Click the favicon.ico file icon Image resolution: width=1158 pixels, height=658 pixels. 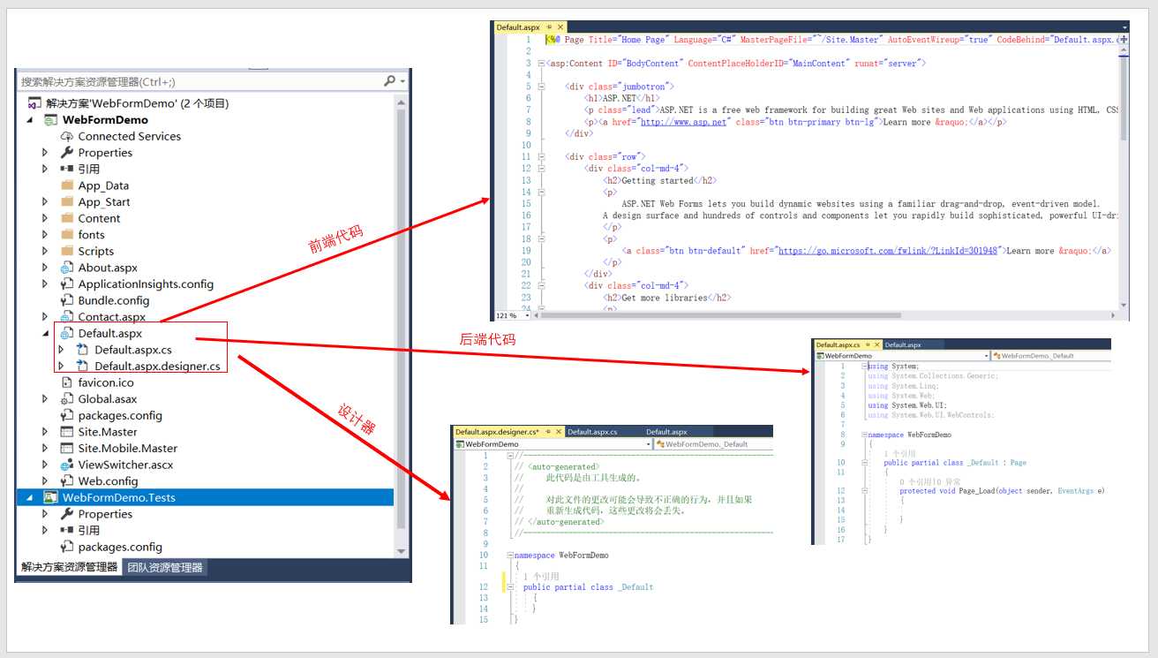[x=67, y=382]
